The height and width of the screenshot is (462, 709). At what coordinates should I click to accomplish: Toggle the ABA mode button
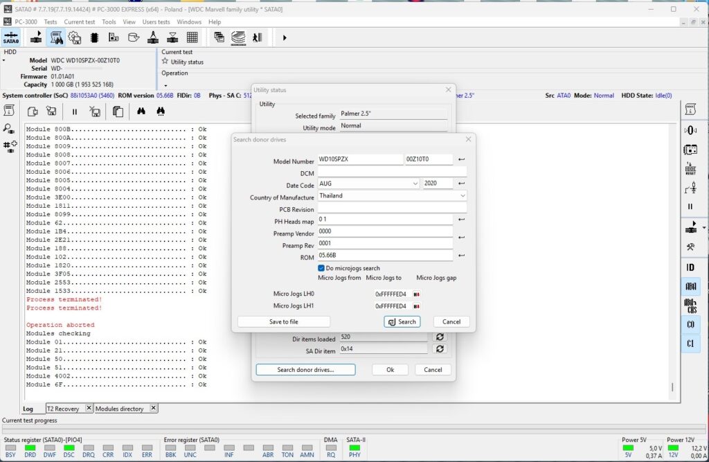690,286
